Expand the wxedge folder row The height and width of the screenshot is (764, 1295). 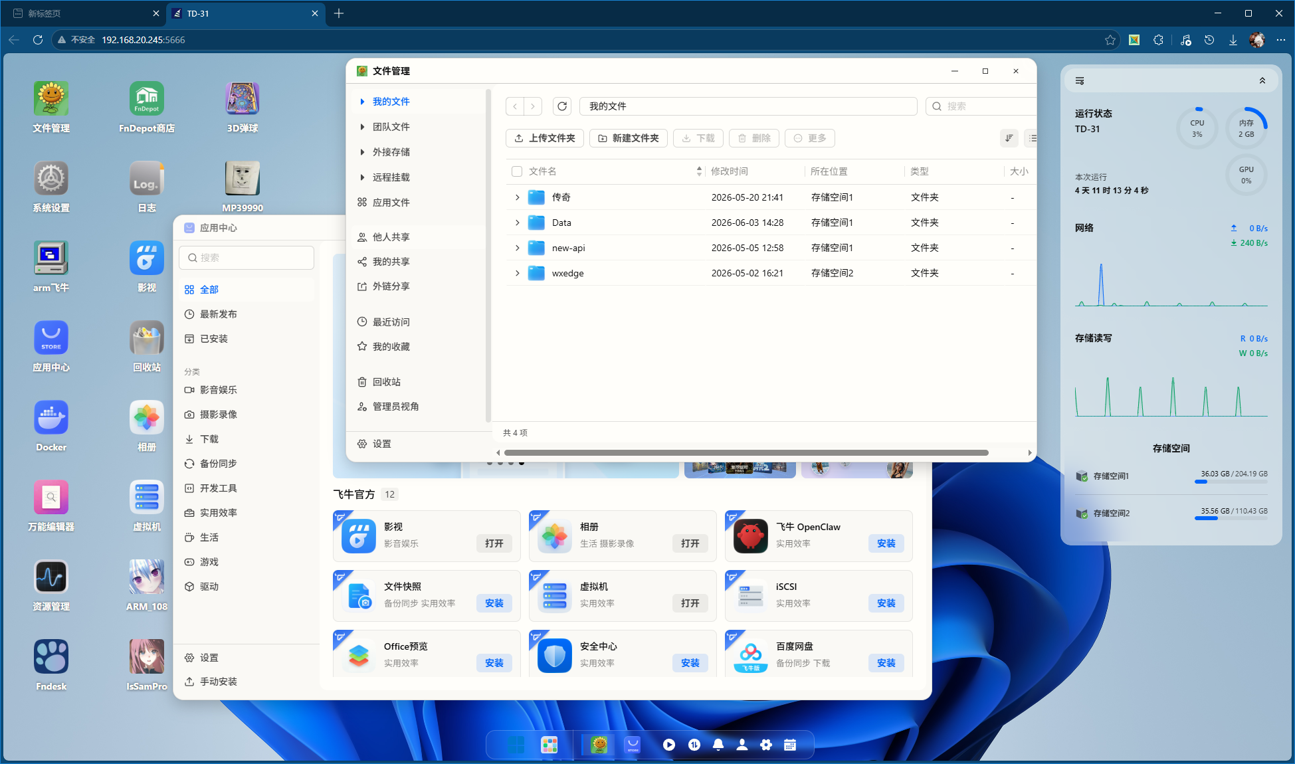tap(518, 273)
